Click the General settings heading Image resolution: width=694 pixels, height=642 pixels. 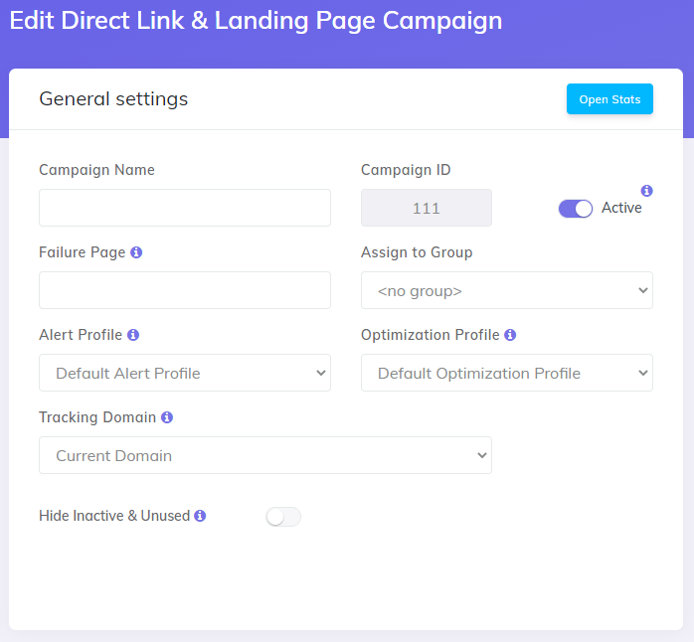click(x=113, y=98)
